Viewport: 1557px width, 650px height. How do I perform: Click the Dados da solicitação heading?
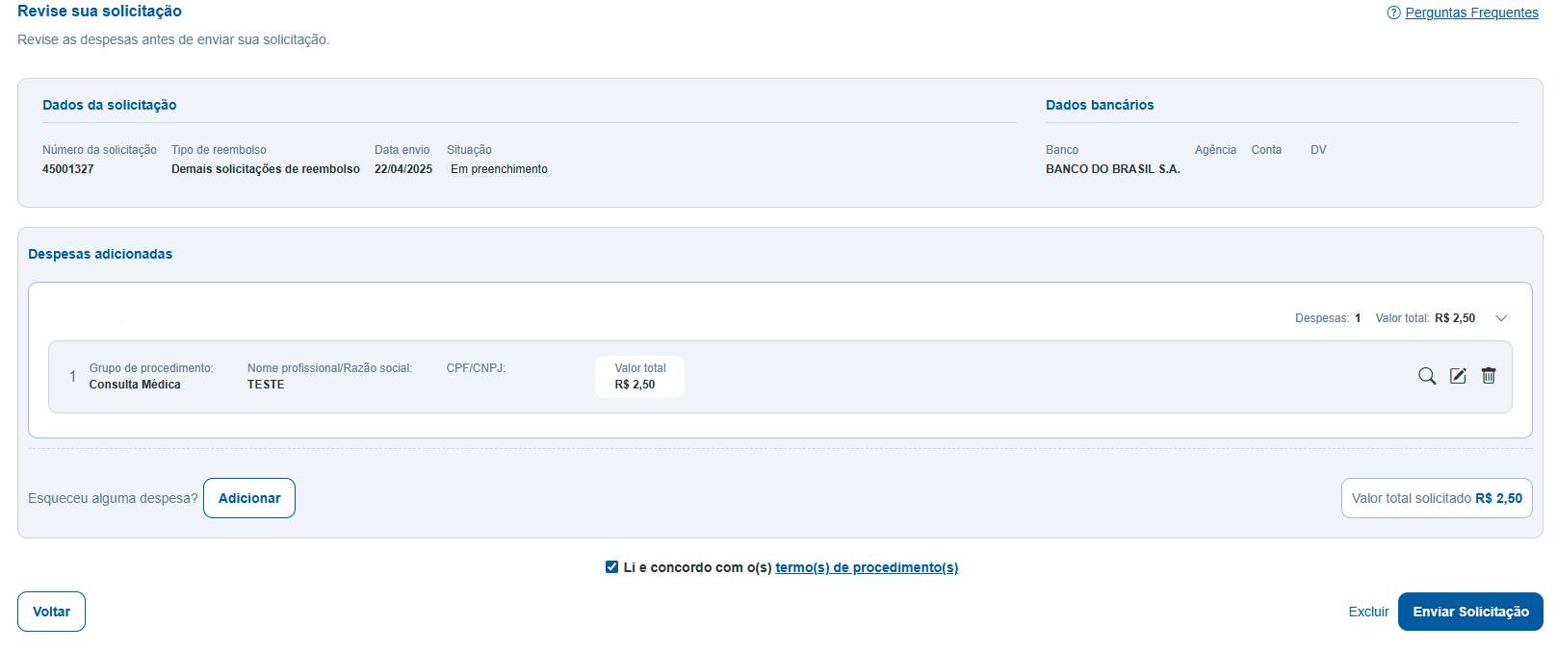click(x=110, y=105)
